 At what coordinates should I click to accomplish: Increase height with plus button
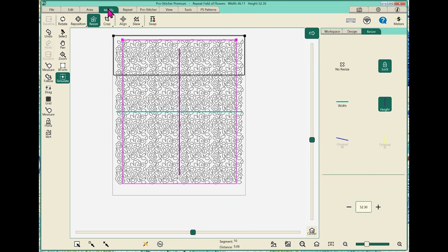click(378, 207)
